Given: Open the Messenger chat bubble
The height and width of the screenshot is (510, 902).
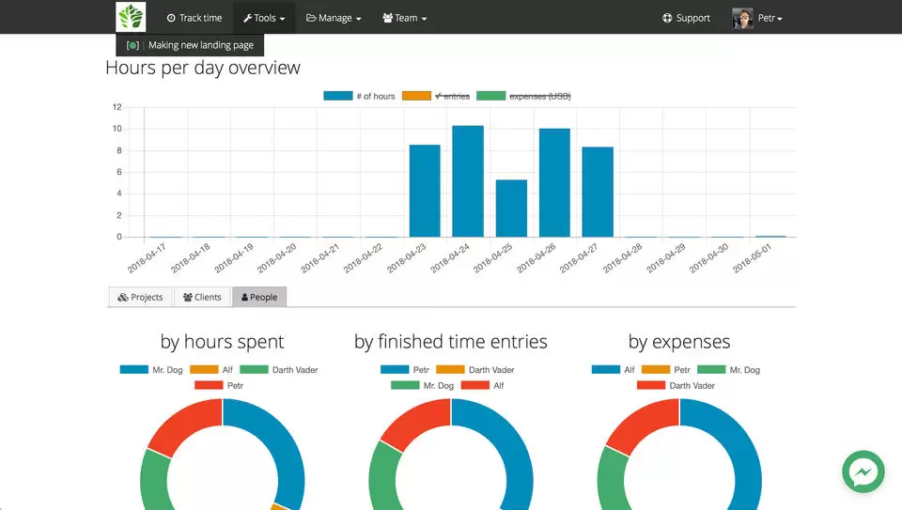Looking at the screenshot, I should point(863,472).
